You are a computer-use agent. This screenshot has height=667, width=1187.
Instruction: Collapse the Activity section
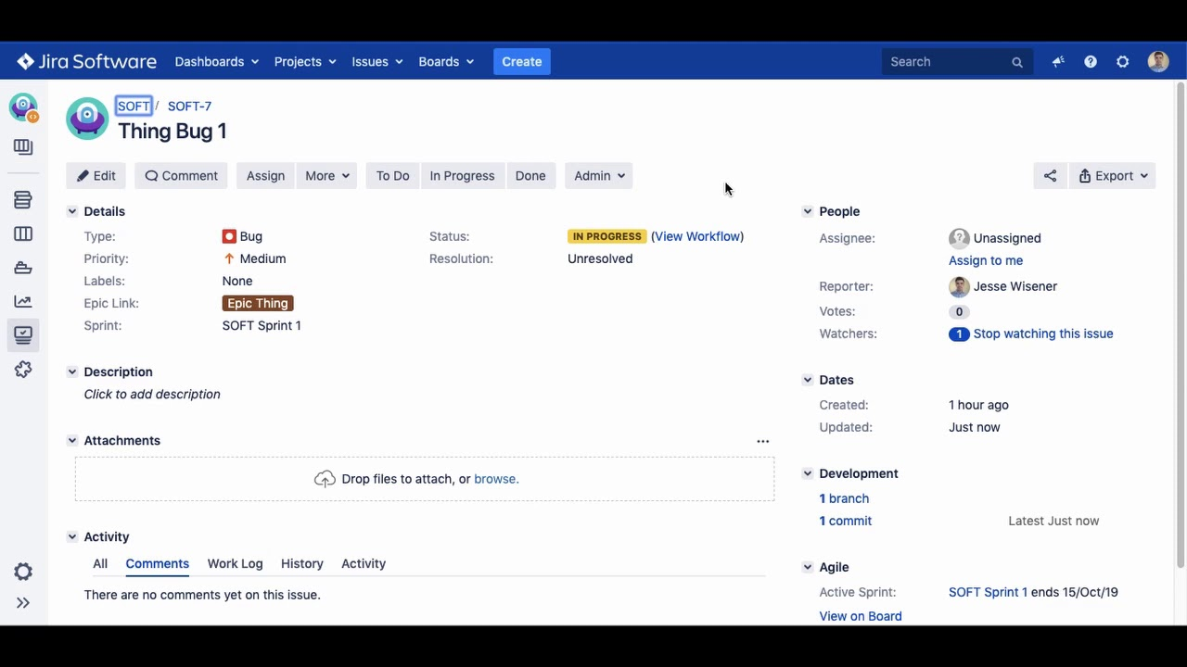tap(72, 537)
